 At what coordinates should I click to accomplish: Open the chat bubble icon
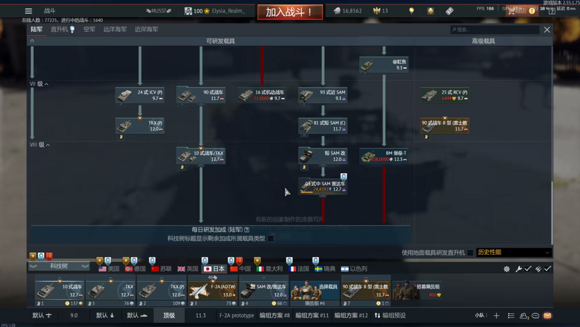pos(535,316)
